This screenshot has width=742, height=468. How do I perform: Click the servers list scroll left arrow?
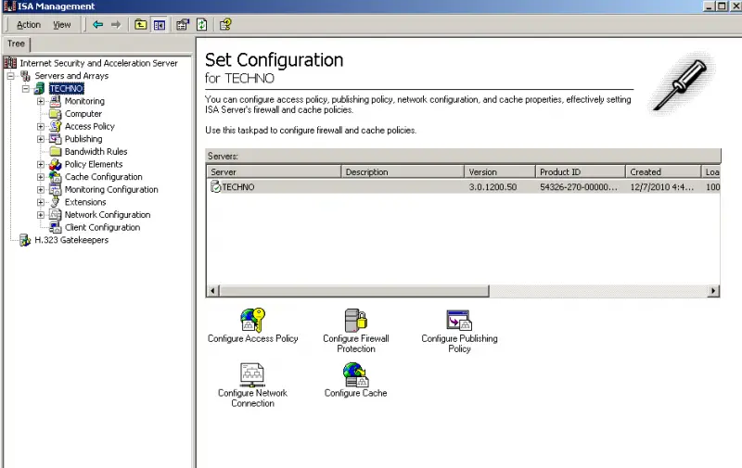point(213,291)
